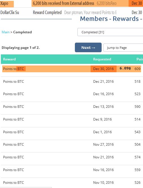Select the Nov 16, 2016 reward row

point(72,170)
